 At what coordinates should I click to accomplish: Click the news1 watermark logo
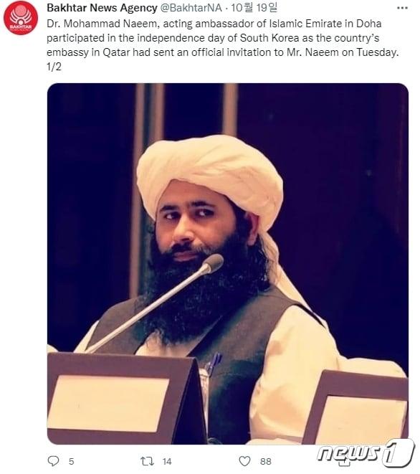(366, 452)
